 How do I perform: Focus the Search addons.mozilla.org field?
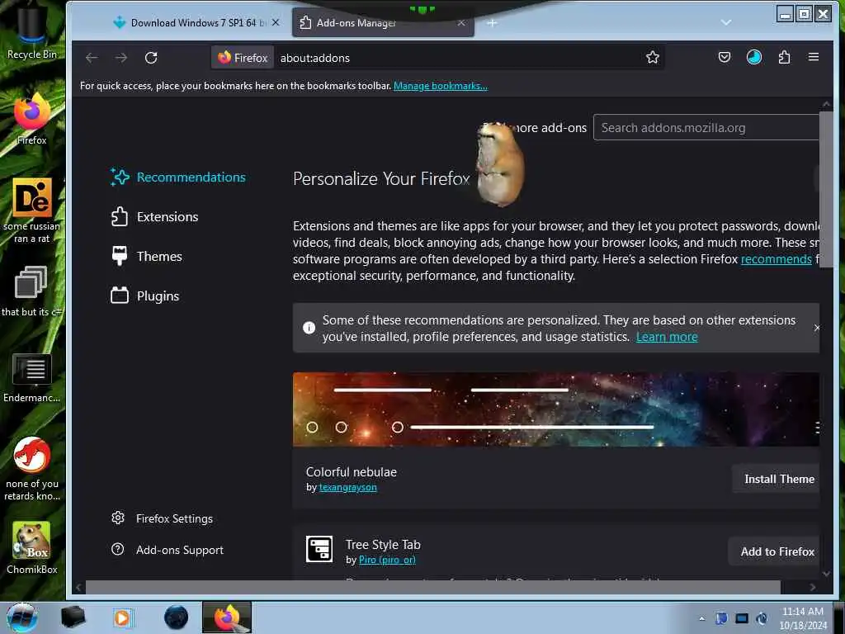point(706,128)
